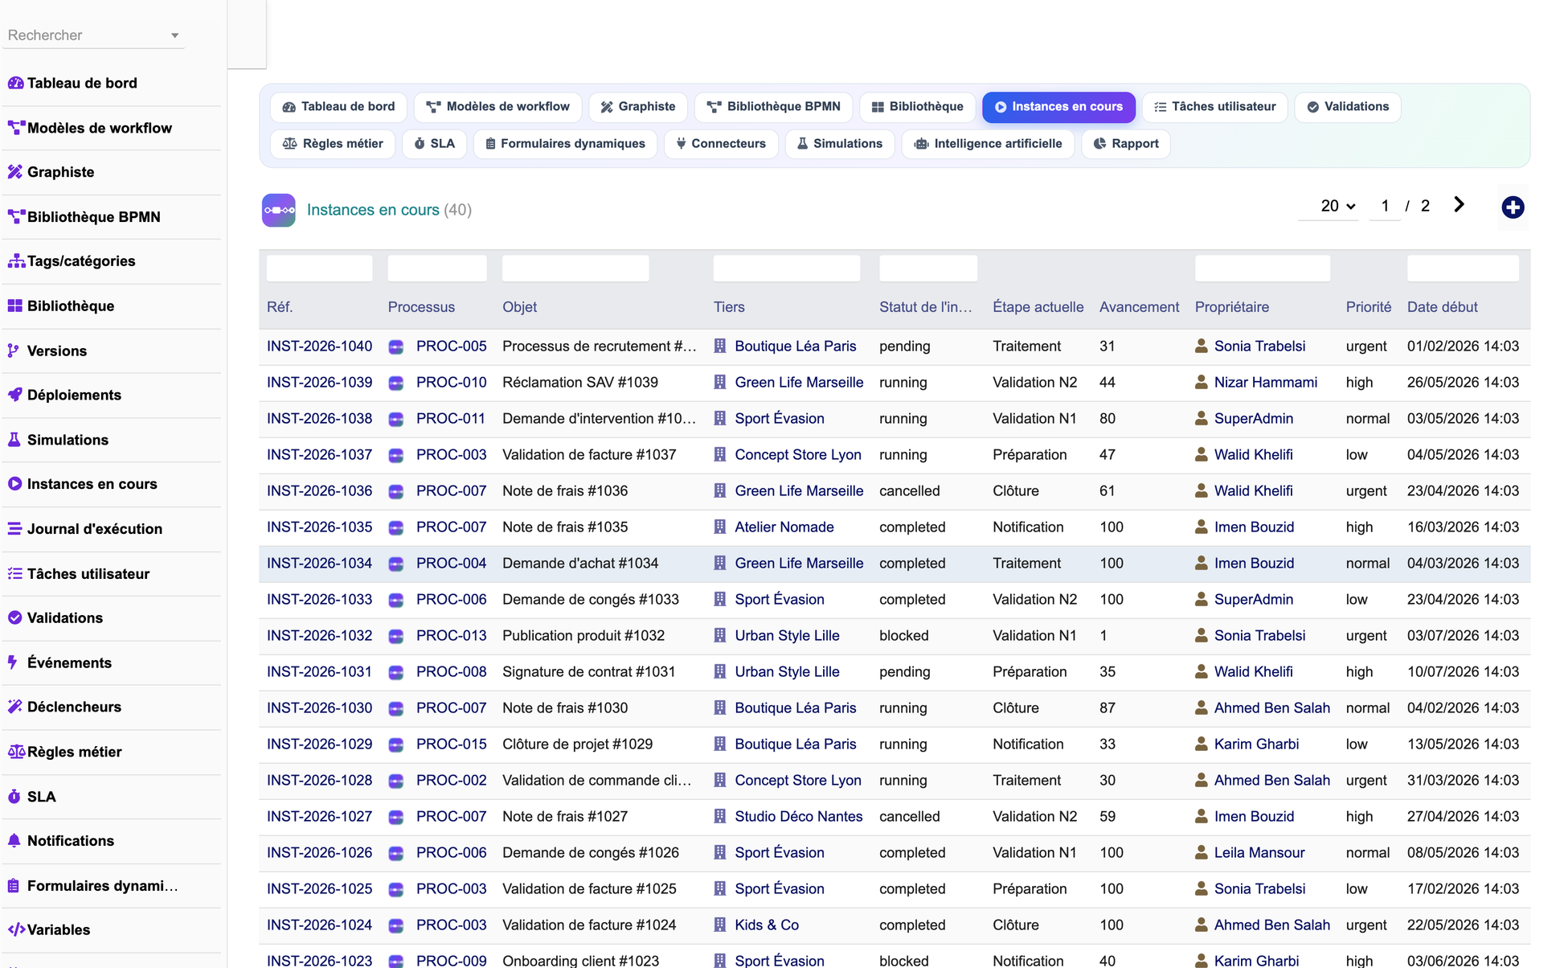The width and height of the screenshot is (1564, 968).
Task: Select the Instances en cours tab
Action: click(x=1058, y=107)
